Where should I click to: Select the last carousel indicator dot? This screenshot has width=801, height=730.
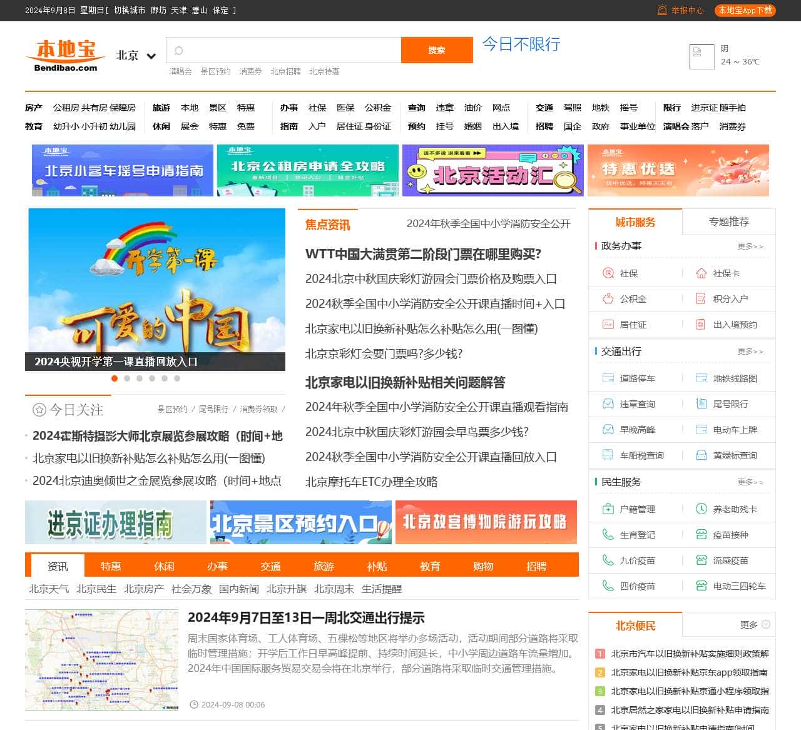tap(177, 378)
